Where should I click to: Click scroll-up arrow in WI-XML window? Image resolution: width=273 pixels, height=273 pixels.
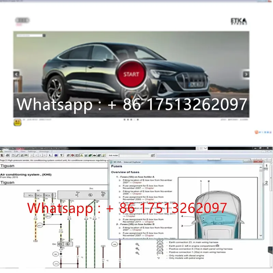(x=261, y=167)
